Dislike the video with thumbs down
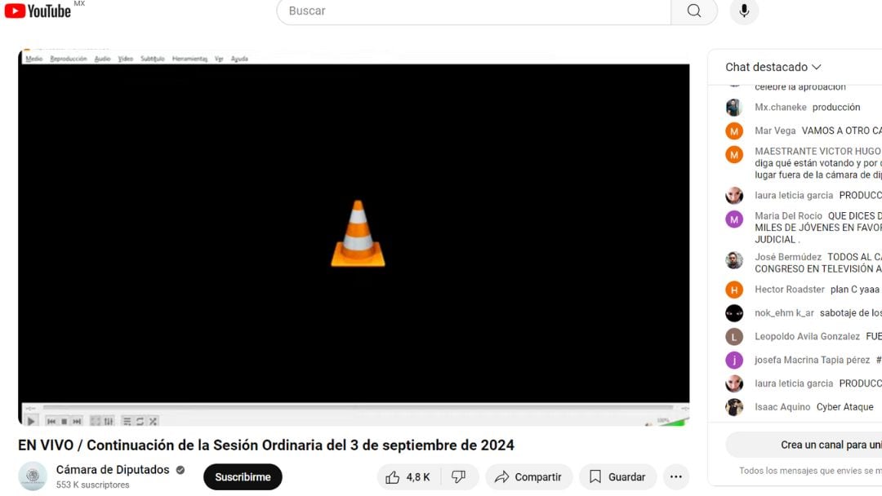Image resolution: width=882 pixels, height=496 pixels. 459,477
